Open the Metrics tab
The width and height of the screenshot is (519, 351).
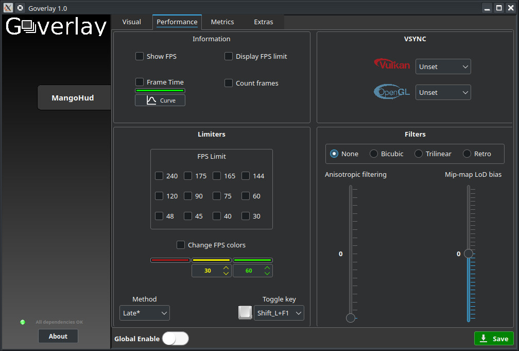(x=222, y=22)
